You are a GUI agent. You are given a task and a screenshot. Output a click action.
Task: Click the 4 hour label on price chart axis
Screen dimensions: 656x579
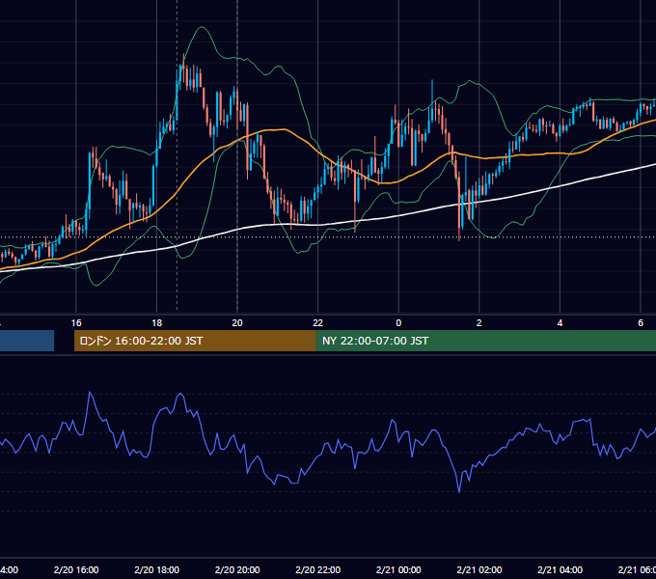(560, 323)
